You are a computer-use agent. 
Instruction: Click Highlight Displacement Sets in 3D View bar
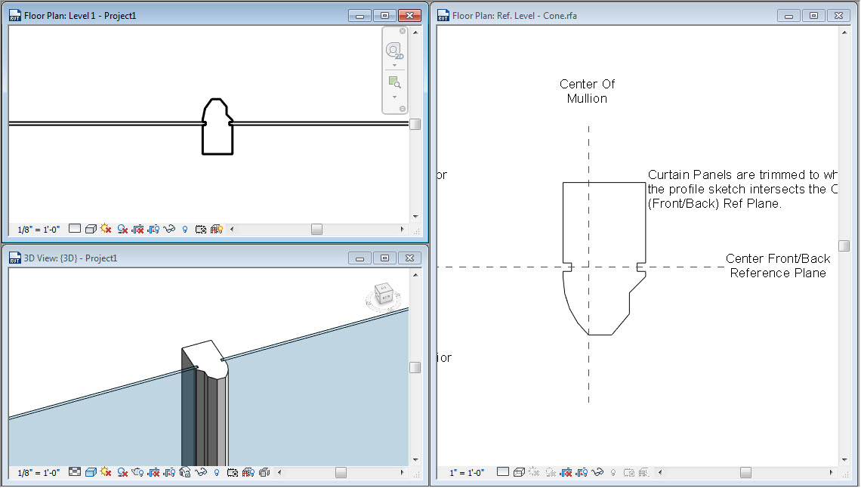point(264,472)
